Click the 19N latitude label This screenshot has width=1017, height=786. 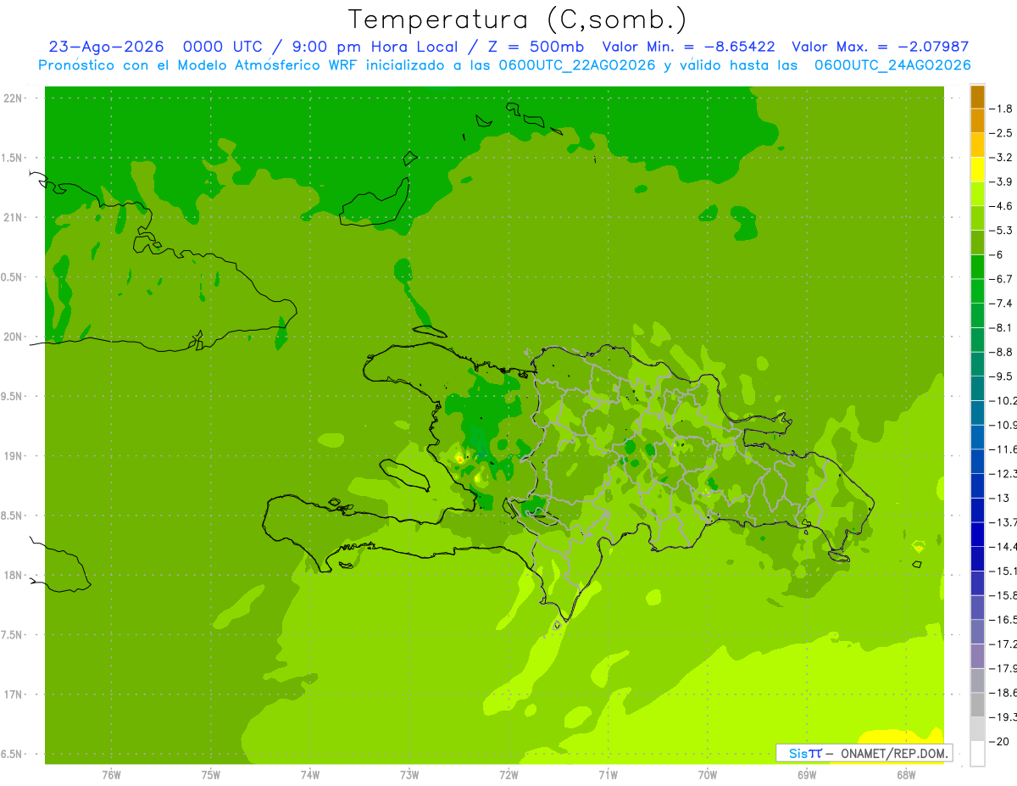click(13, 456)
